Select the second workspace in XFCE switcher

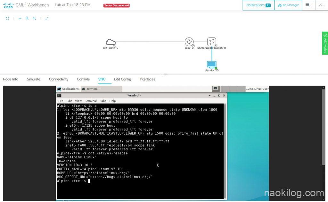pos(225,88)
